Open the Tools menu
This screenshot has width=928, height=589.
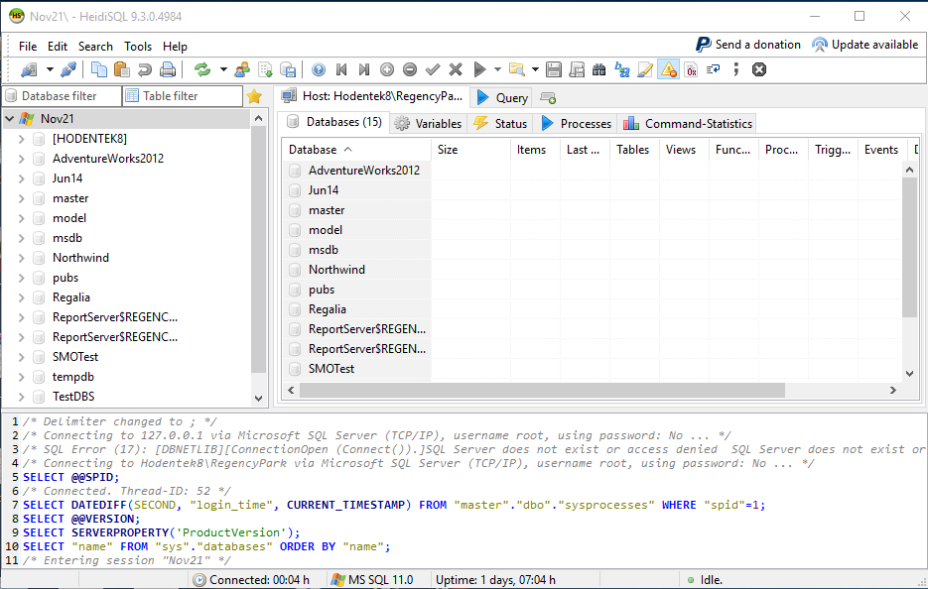(x=138, y=46)
